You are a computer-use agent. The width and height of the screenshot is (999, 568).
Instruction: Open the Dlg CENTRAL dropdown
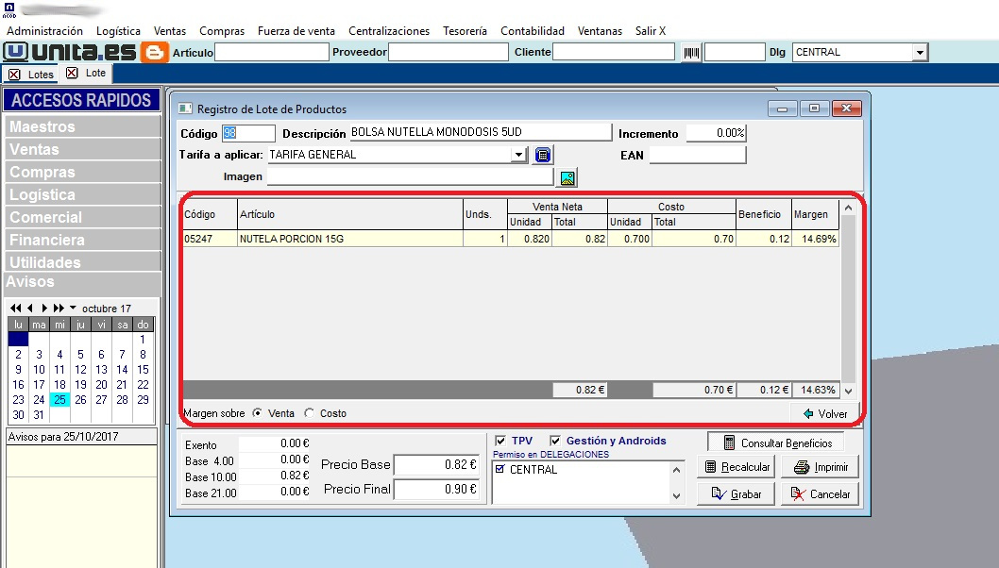(919, 53)
